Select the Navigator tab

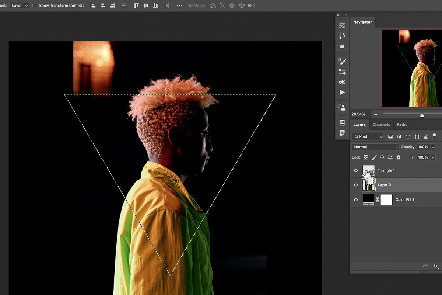pos(362,22)
